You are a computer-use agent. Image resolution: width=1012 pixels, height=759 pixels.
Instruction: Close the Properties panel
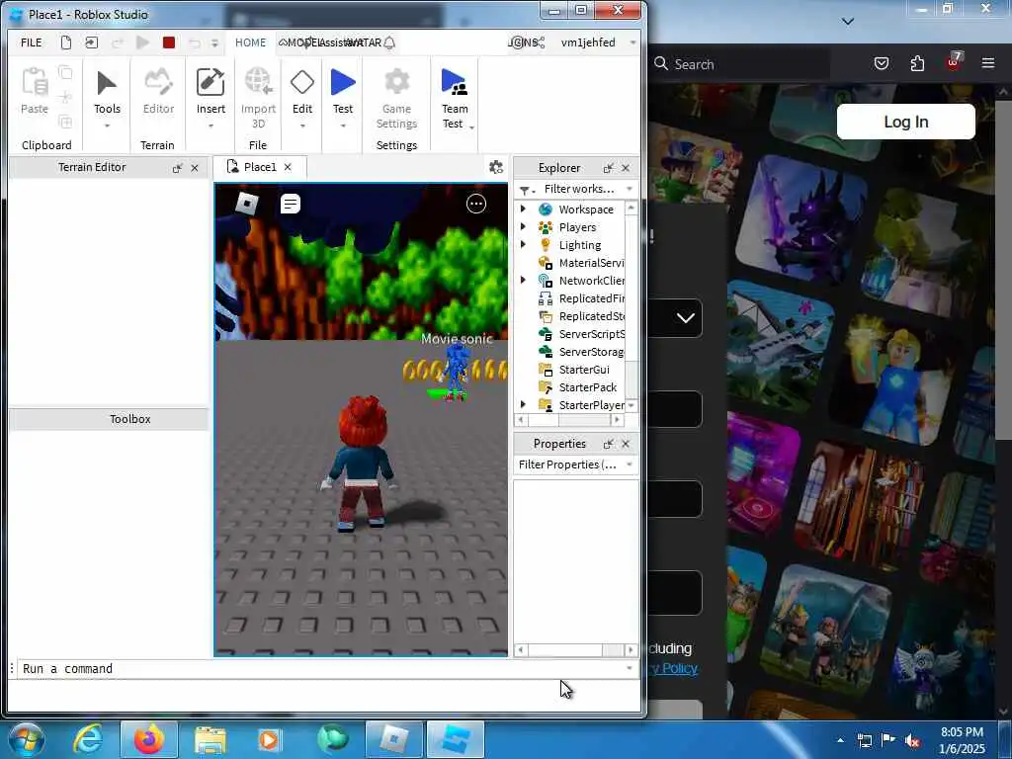pos(626,444)
